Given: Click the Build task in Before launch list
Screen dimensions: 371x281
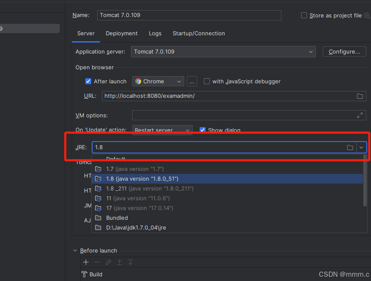Looking at the screenshot, I should pyautogui.click(x=92, y=274).
